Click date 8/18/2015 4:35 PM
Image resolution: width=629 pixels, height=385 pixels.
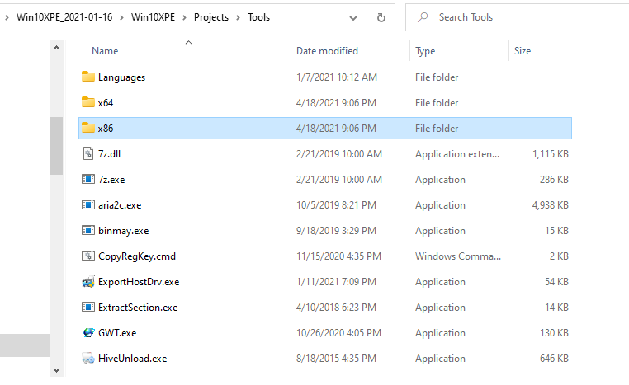point(336,359)
